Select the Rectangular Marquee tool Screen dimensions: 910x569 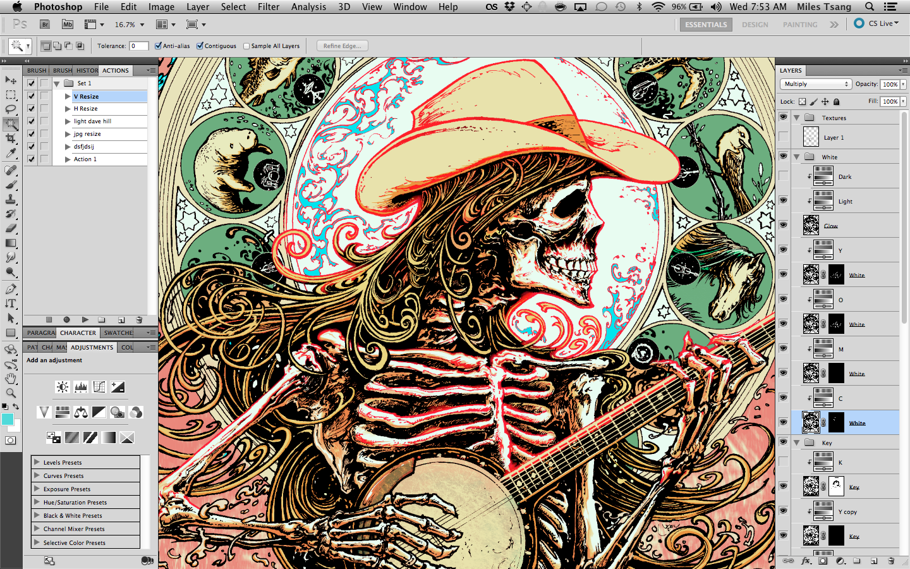11,95
